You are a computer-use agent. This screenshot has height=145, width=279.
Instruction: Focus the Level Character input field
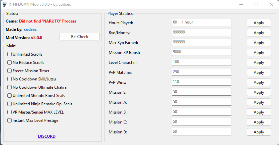pos(202,62)
